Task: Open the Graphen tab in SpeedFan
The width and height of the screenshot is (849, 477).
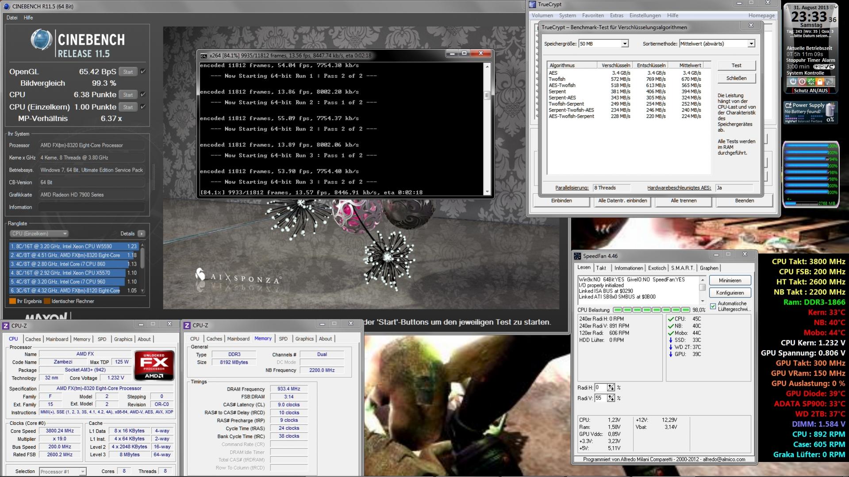Action: pyautogui.click(x=709, y=268)
